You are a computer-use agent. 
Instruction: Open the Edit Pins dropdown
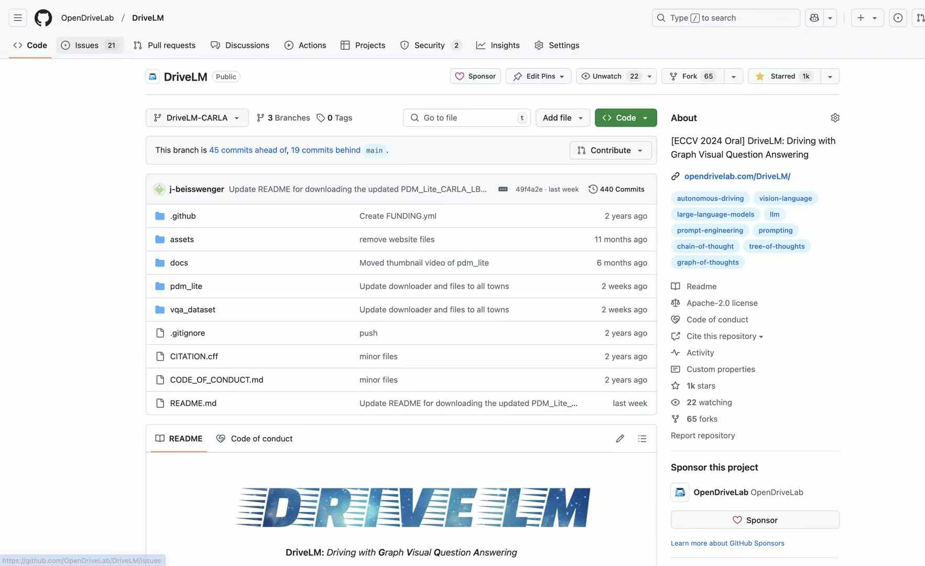coord(538,77)
